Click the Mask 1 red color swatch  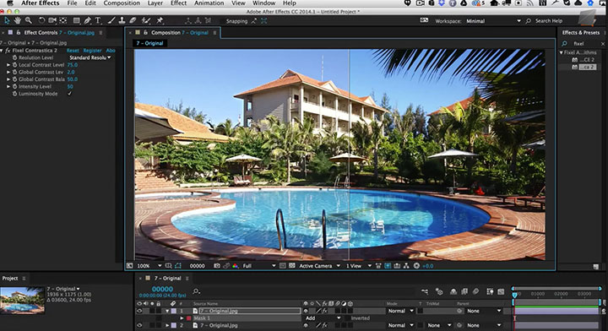click(x=189, y=318)
